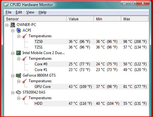Click the thermometer icon under Intel CPU
Viewport: 153px width, 117px height.
25,58
